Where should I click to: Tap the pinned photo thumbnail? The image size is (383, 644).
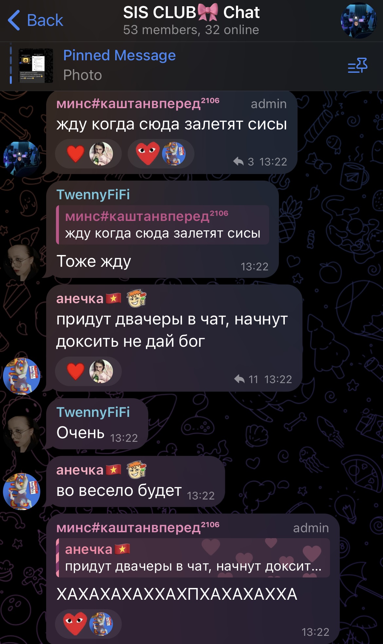click(x=36, y=66)
